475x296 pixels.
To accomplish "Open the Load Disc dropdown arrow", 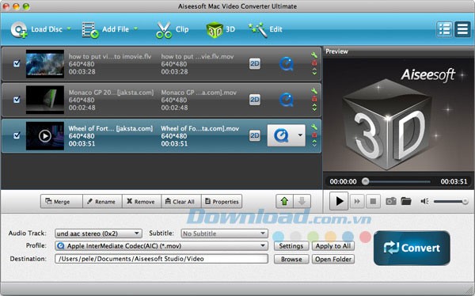I will tap(69, 28).
